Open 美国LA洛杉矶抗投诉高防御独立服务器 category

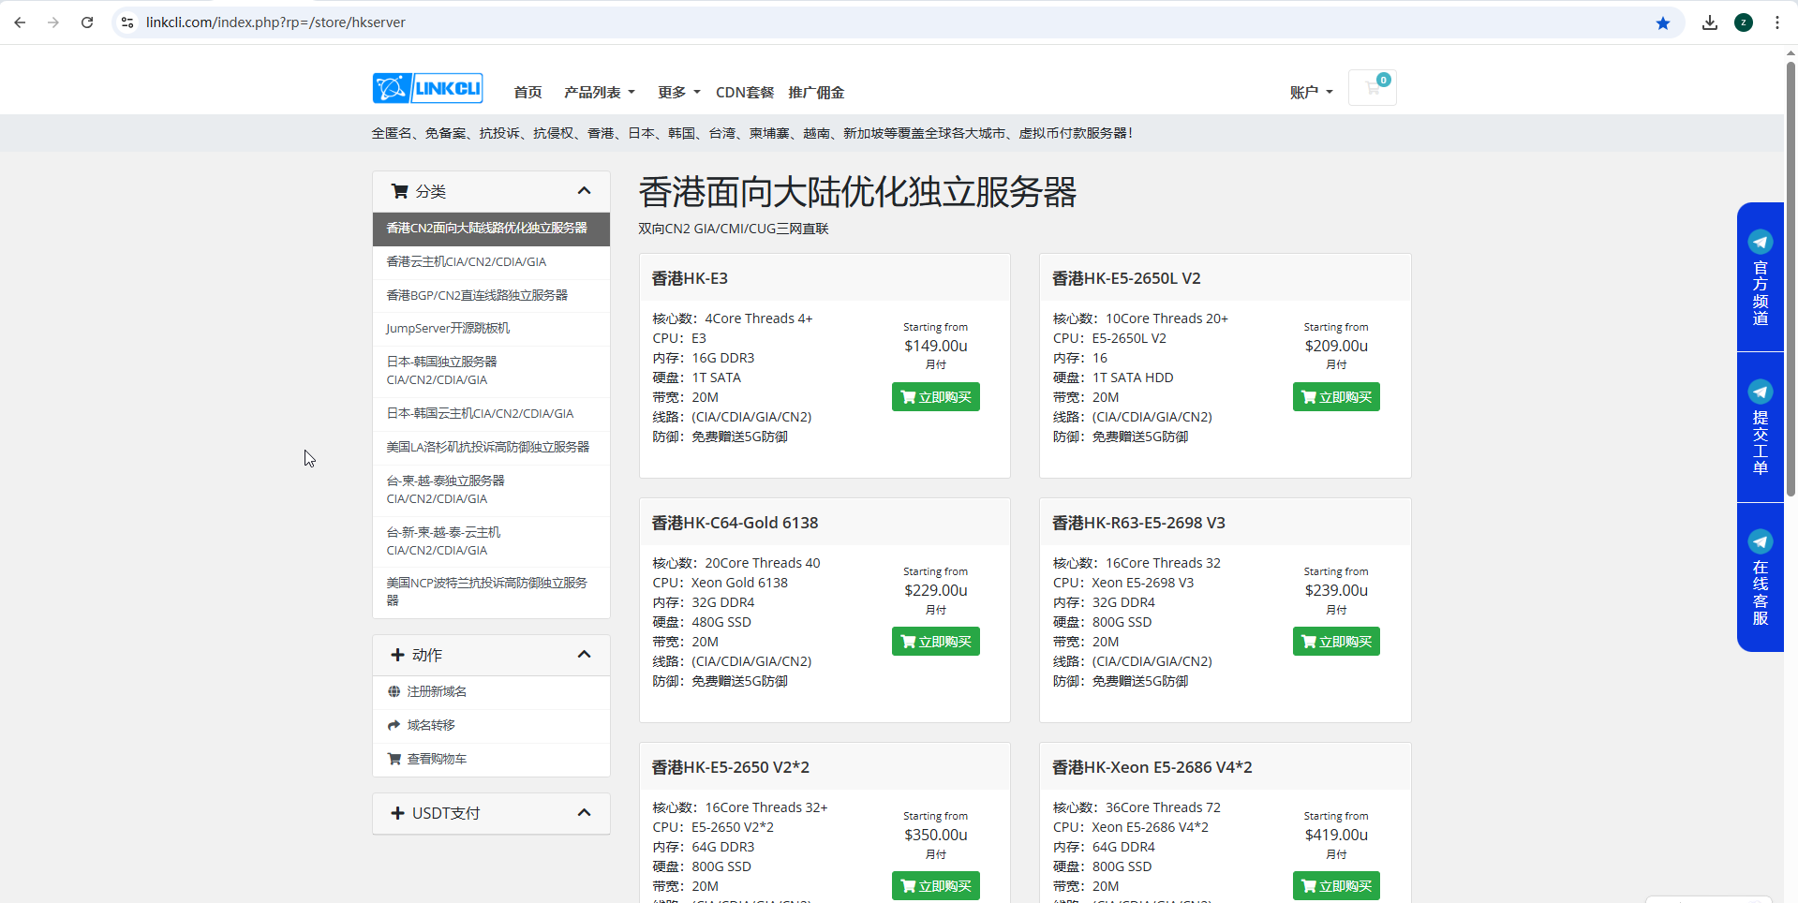click(x=491, y=447)
